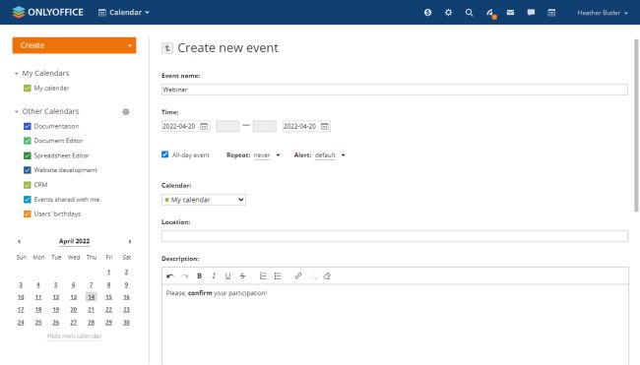
Task: Toggle My calendar checkbox
Action: point(28,89)
